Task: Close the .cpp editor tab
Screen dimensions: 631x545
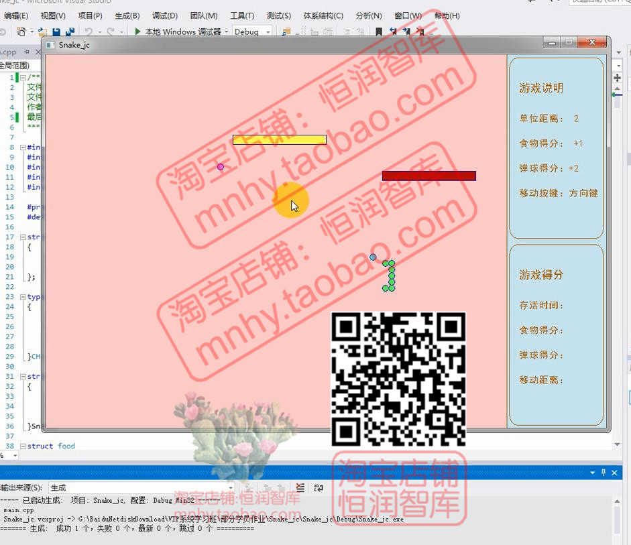Action: [x=38, y=52]
